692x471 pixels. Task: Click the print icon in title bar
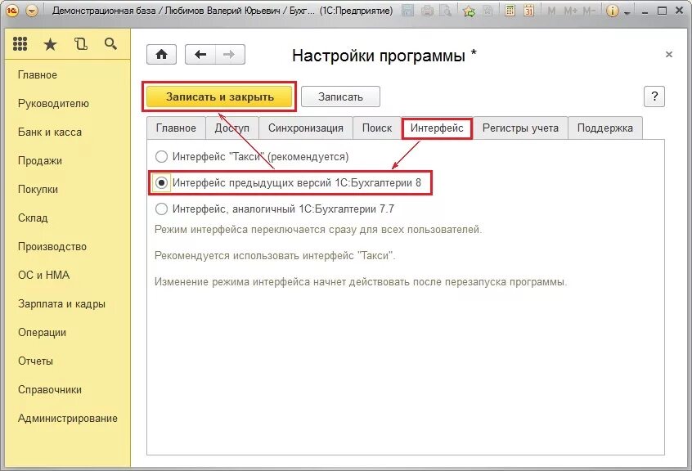[427, 11]
